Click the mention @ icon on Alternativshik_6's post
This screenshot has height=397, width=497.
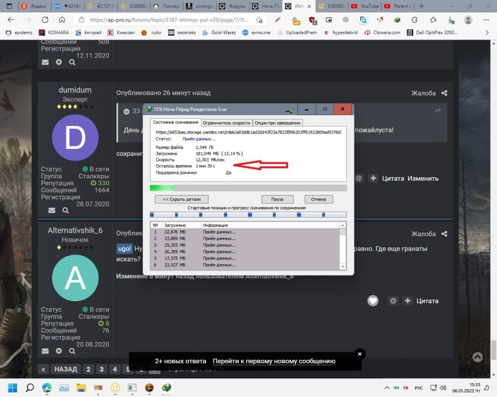click(x=393, y=301)
